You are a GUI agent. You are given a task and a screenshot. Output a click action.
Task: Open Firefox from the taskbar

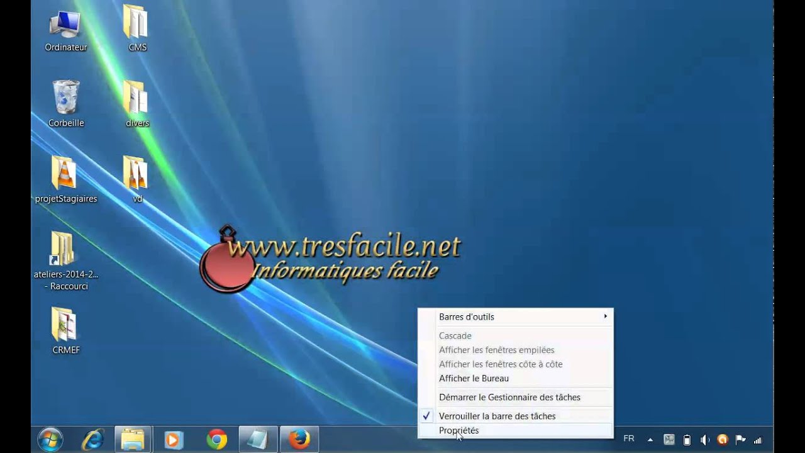[299, 439]
